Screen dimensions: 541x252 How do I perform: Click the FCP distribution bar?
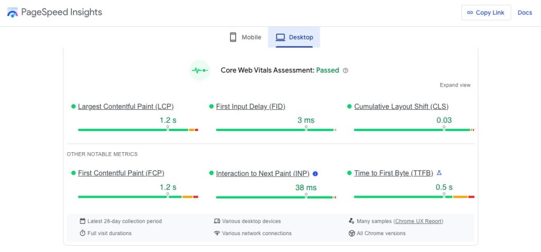(x=138, y=197)
